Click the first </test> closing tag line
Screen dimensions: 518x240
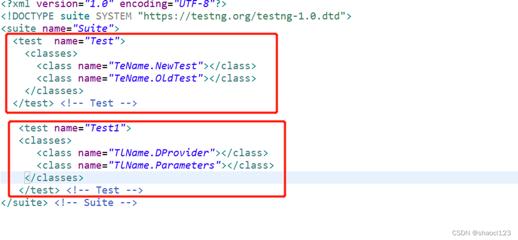pyautogui.click(x=75, y=103)
